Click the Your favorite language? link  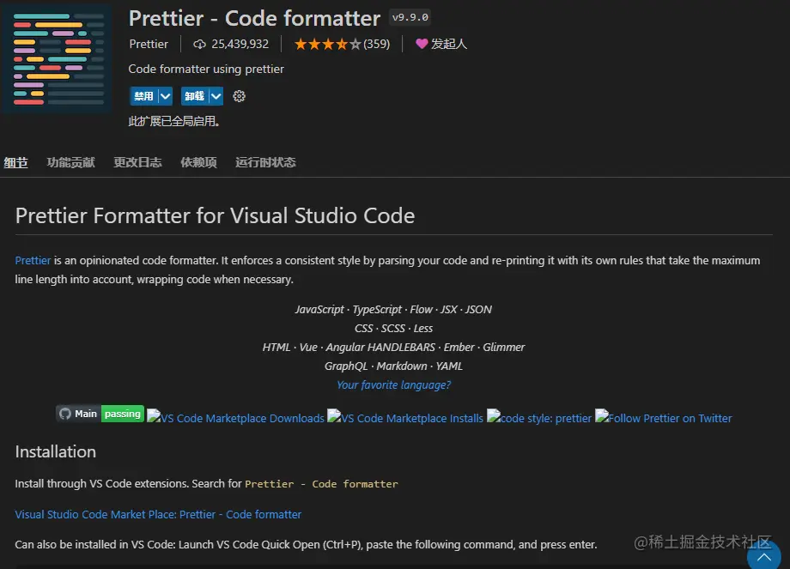pos(394,384)
